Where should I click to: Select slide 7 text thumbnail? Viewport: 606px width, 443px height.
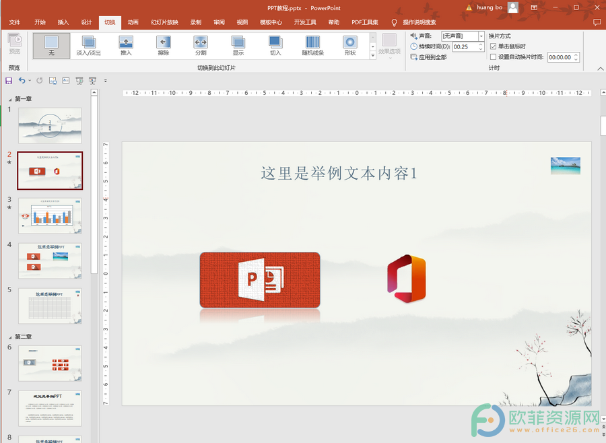coord(50,409)
